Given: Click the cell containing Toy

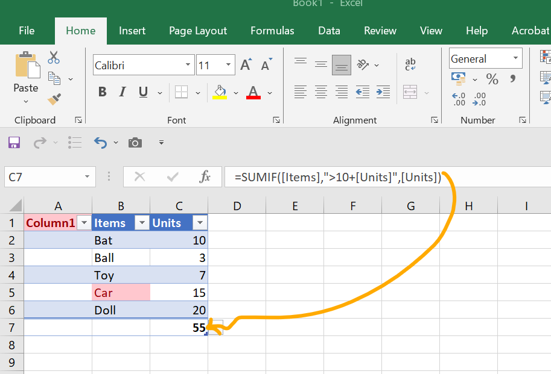Looking at the screenshot, I should (x=121, y=275).
